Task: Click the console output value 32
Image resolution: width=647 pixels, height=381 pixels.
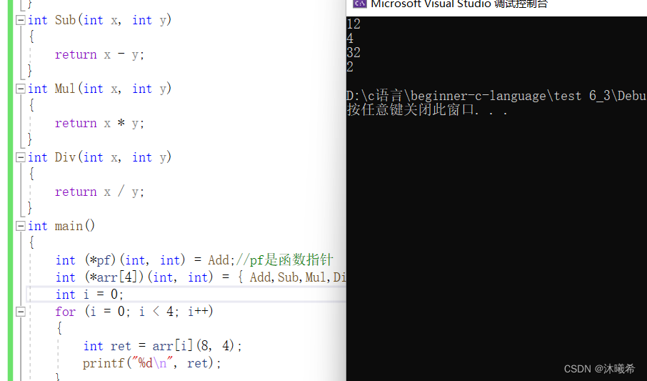Action: pyautogui.click(x=353, y=52)
